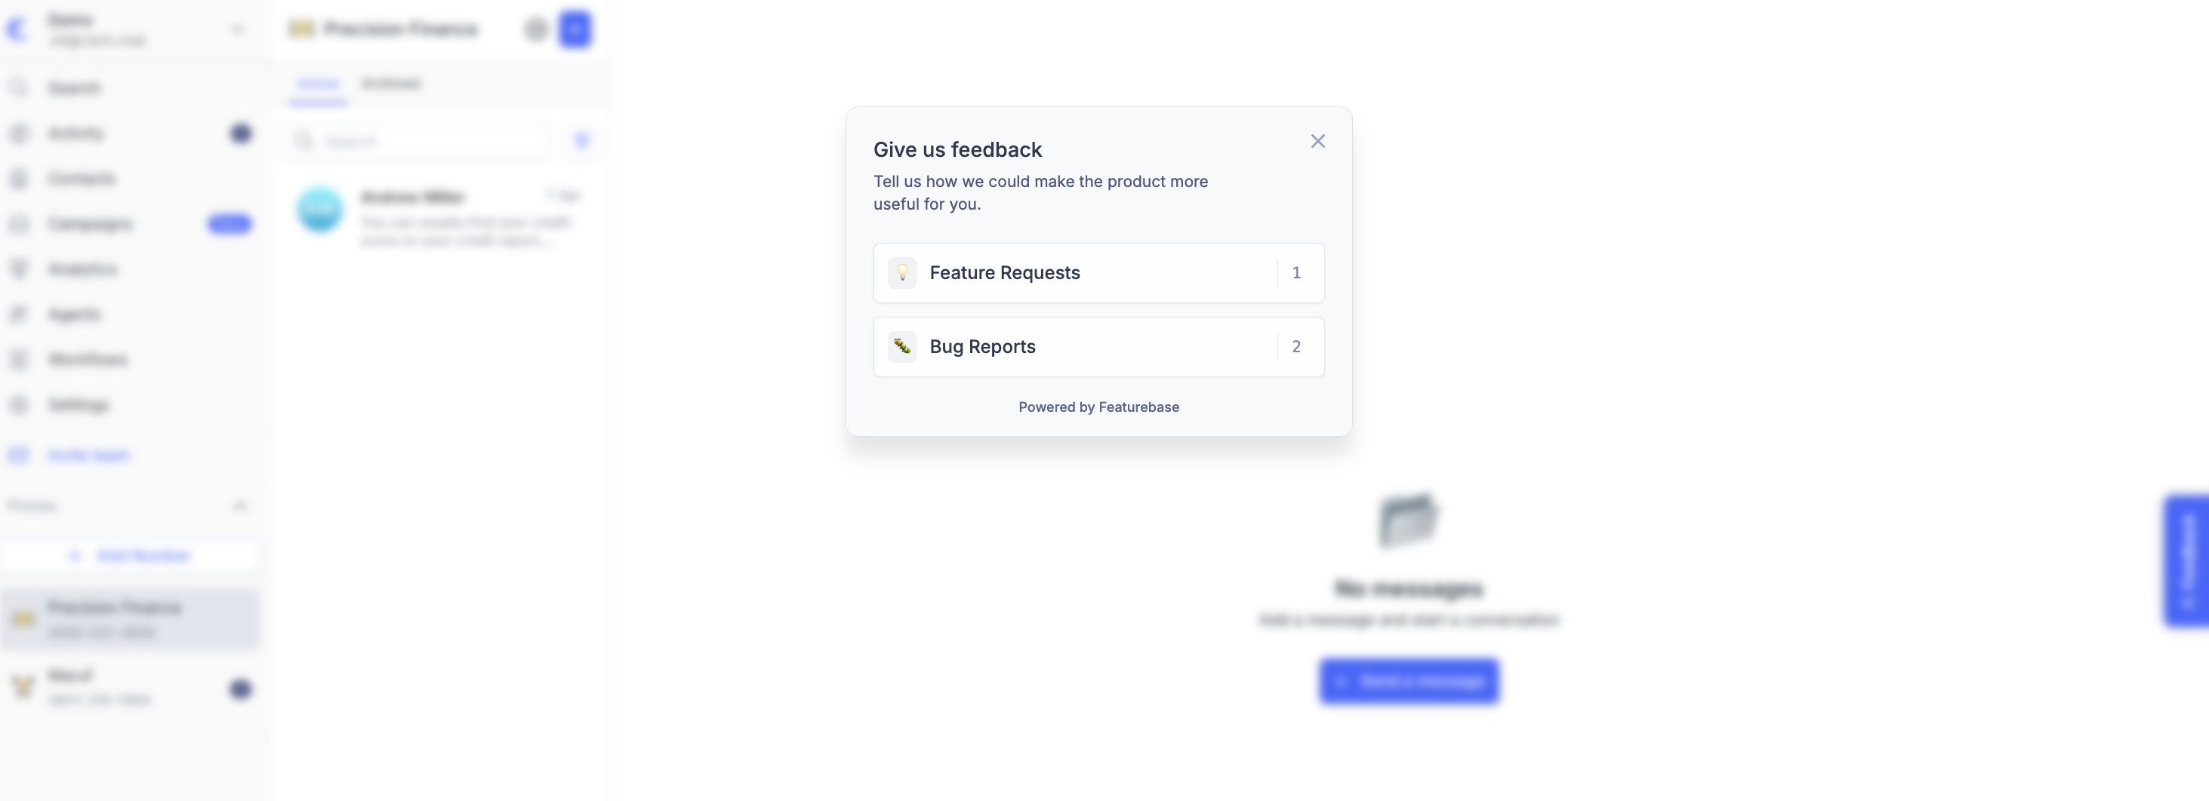Expand the Demo workspace dropdown
The width and height of the screenshot is (2209, 801).
pos(238,30)
